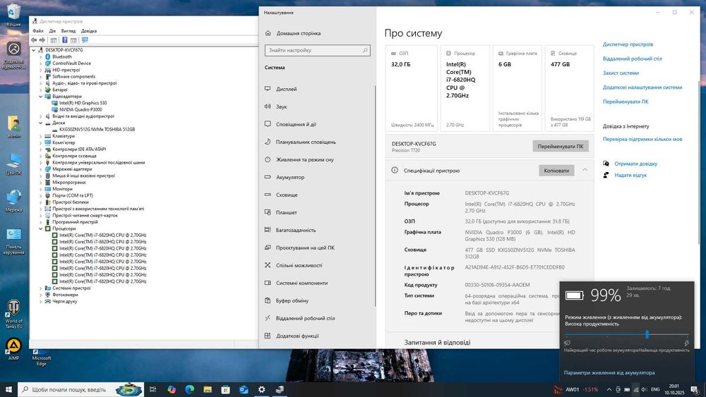Open the Файл menu in Device Manager
706x397 pixels.
point(38,31)
